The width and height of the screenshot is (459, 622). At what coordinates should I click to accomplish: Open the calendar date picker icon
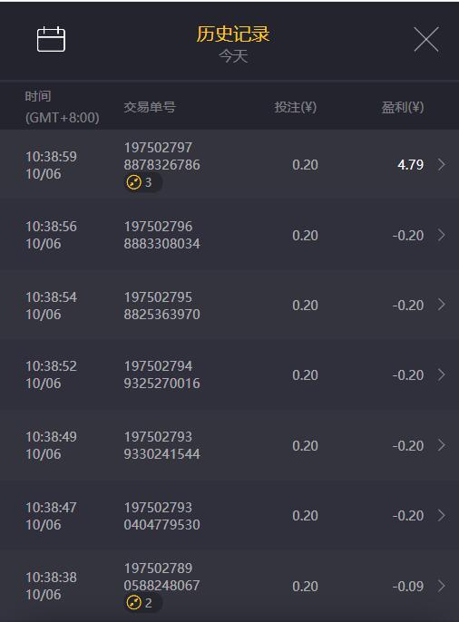click(51, 39)
